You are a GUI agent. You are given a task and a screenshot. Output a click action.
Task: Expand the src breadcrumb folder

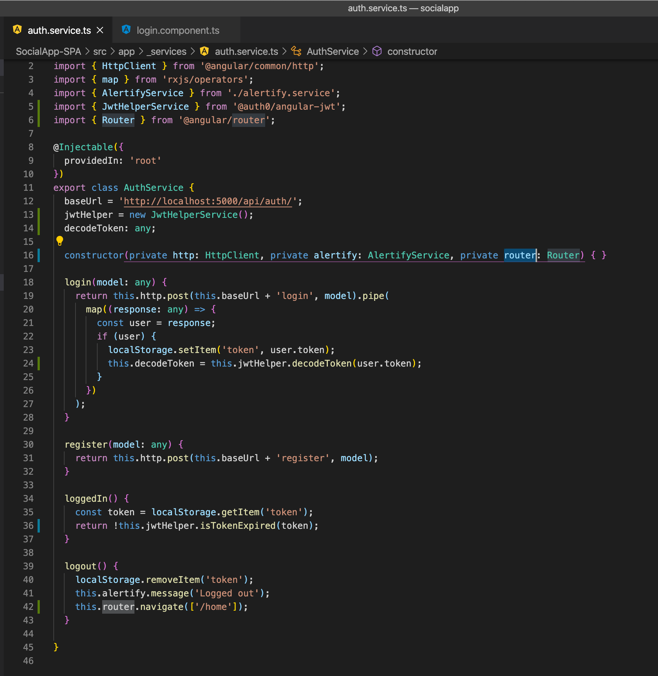[x=100, y=51]
